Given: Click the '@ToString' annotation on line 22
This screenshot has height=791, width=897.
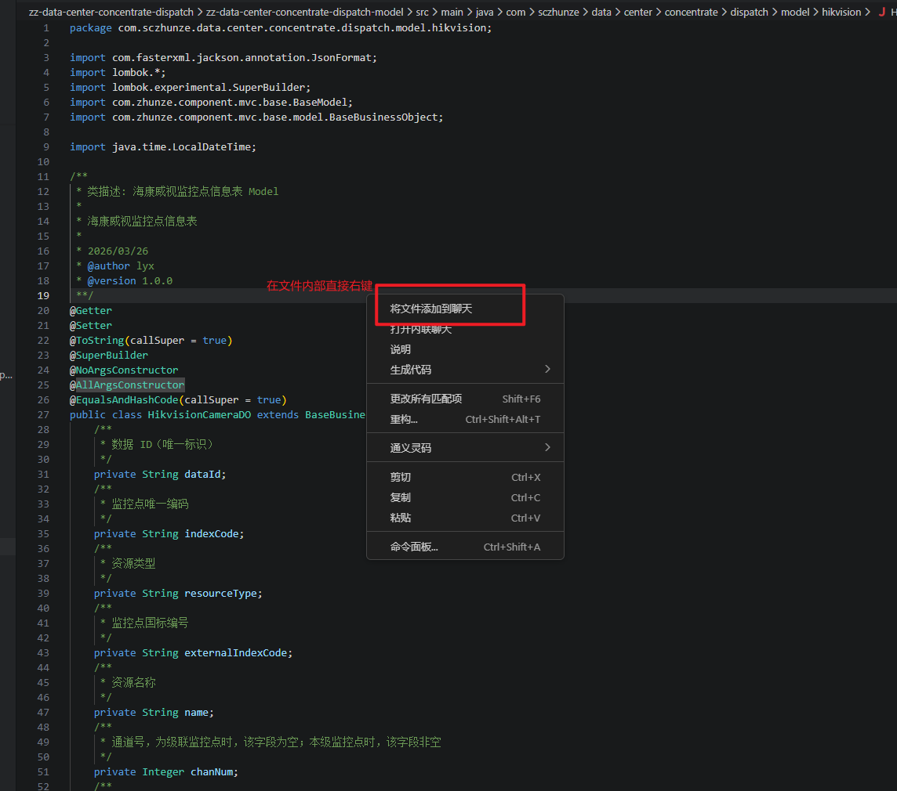Looking at the screenshot, I should tap(96, 340).
